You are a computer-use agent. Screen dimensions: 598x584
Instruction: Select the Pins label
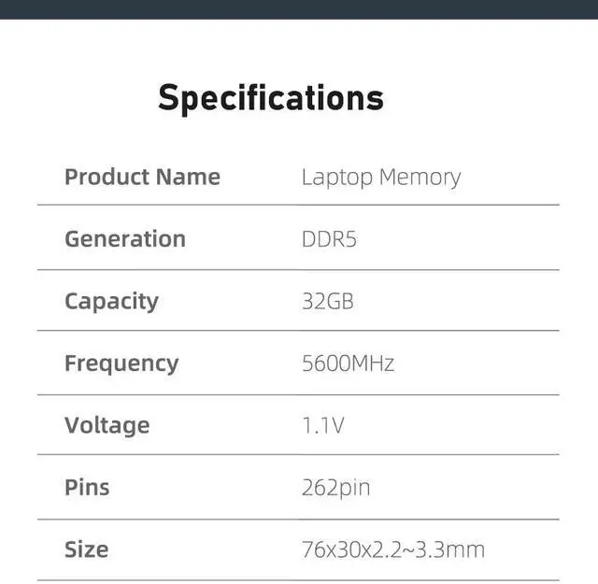tap(87, 487)
